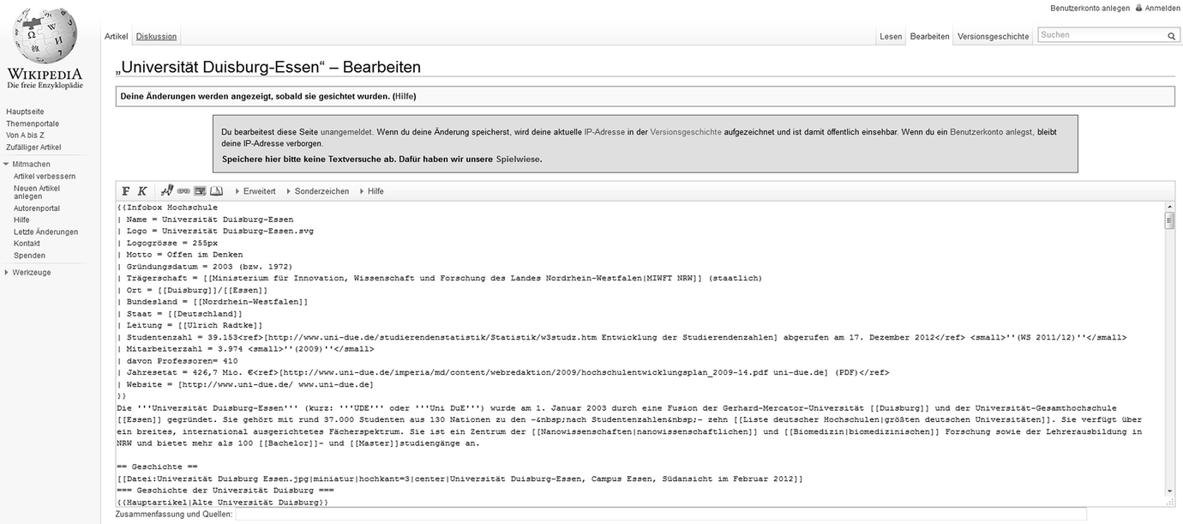Click the editor's vertical scrollbar thumb
Image resolution: width=1183 pixels, height=524 pixels.
point(1169,221)
